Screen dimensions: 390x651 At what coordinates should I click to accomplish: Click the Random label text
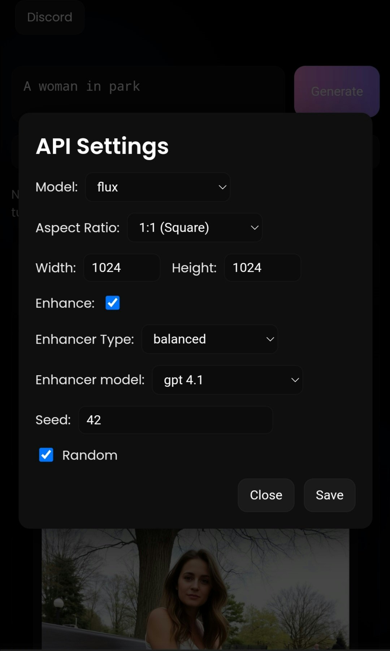click(x=90, y=455)
